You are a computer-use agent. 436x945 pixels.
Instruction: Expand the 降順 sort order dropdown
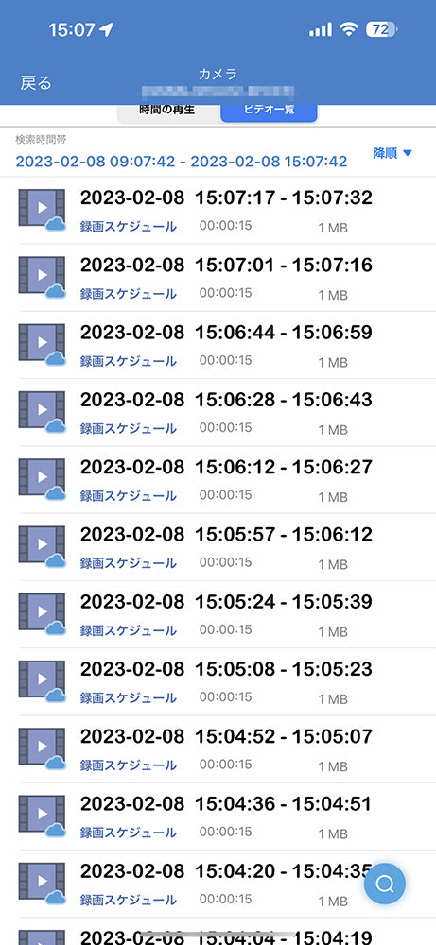(x=392, y=154)
